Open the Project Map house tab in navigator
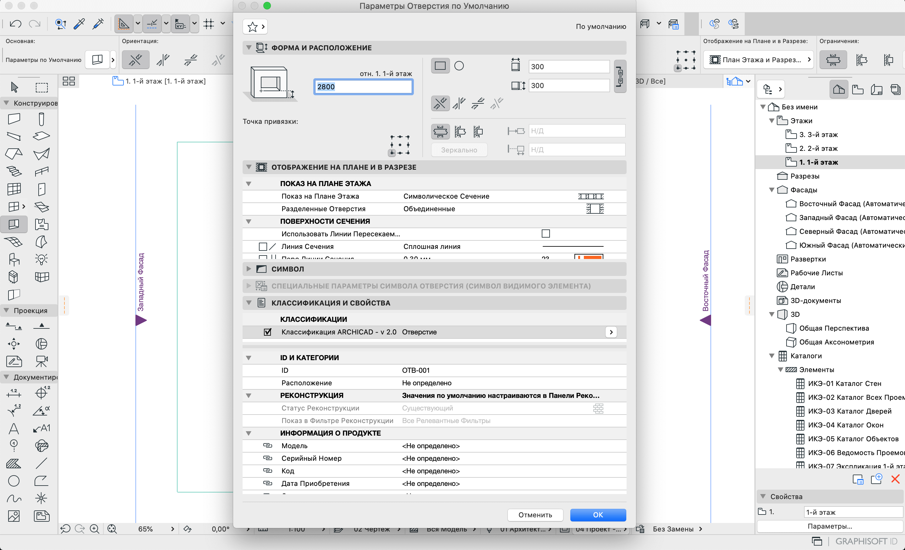 coord(838,89)
